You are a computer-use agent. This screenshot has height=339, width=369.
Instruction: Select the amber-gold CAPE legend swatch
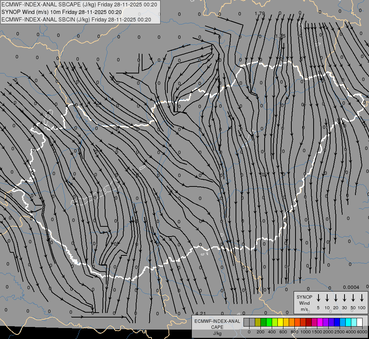click(x=286, y=322)
